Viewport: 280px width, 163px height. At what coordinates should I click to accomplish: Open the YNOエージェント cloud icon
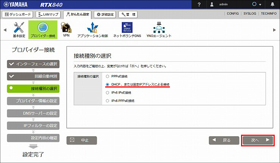[159, 29]
